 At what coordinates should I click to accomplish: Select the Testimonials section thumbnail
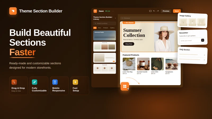tap(104, 69)
